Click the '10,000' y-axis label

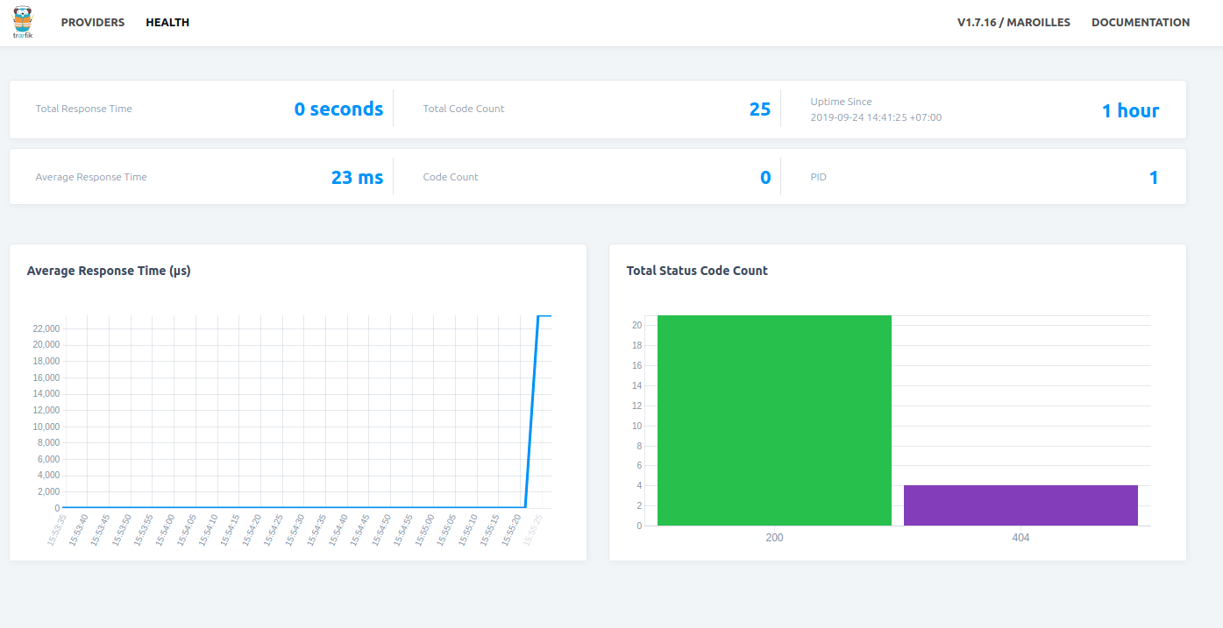click(x=46, y=427)
